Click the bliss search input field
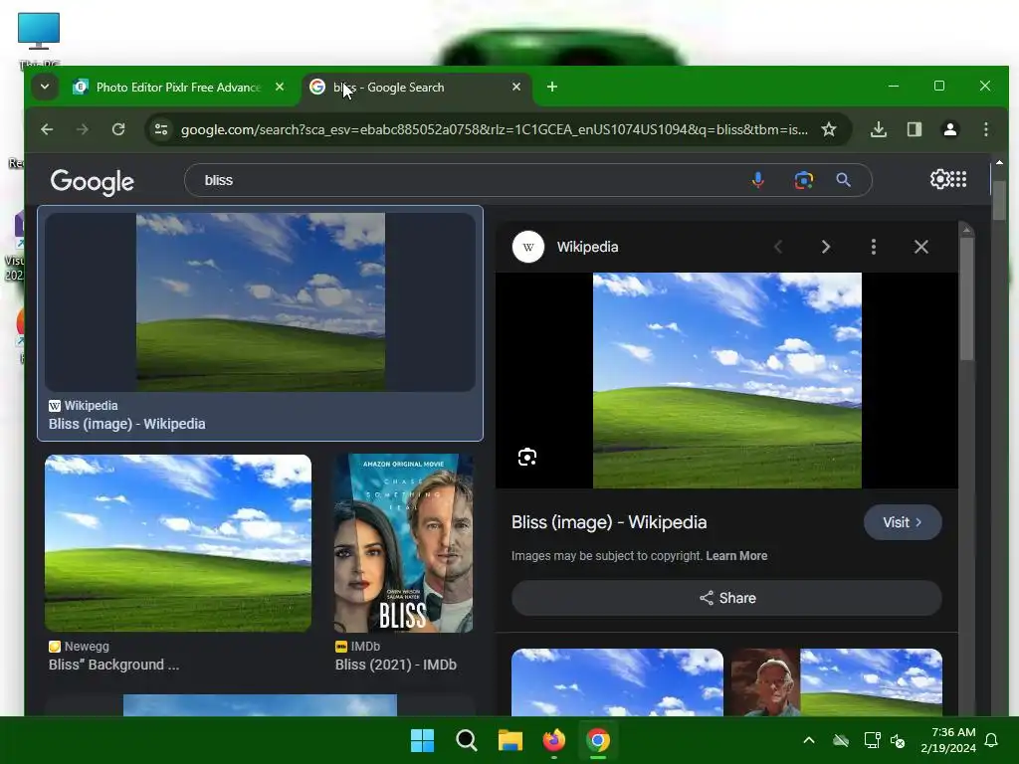1019x764 pixels. [x=468, y=180]
